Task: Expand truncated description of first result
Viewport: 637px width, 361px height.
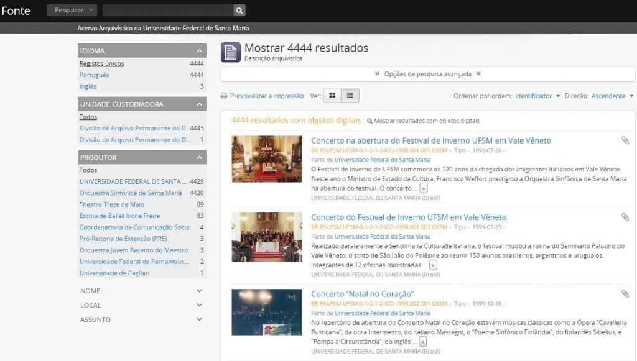Action: (424, 188)
